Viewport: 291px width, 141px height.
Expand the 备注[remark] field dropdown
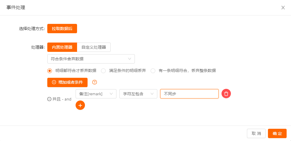pyautogui.click(x=96, y=94)
